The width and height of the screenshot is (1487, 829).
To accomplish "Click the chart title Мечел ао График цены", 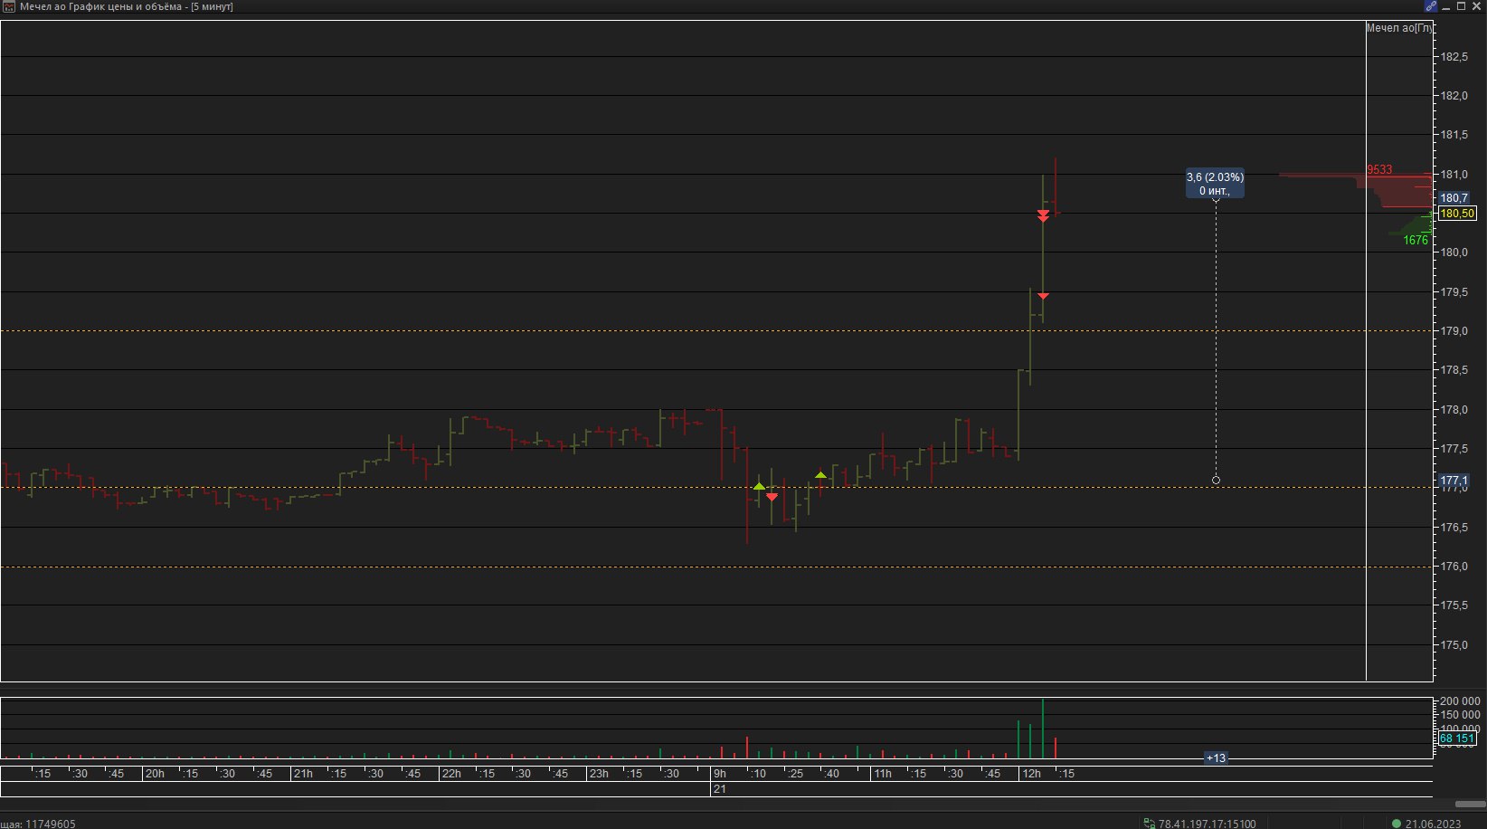I will click(127, 6).
